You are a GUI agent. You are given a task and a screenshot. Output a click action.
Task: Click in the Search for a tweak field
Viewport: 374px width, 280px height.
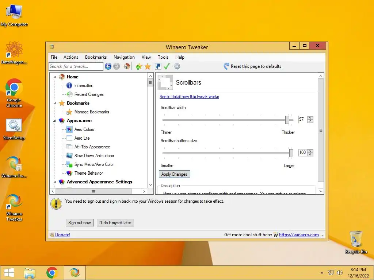click(x=76, y=66)
